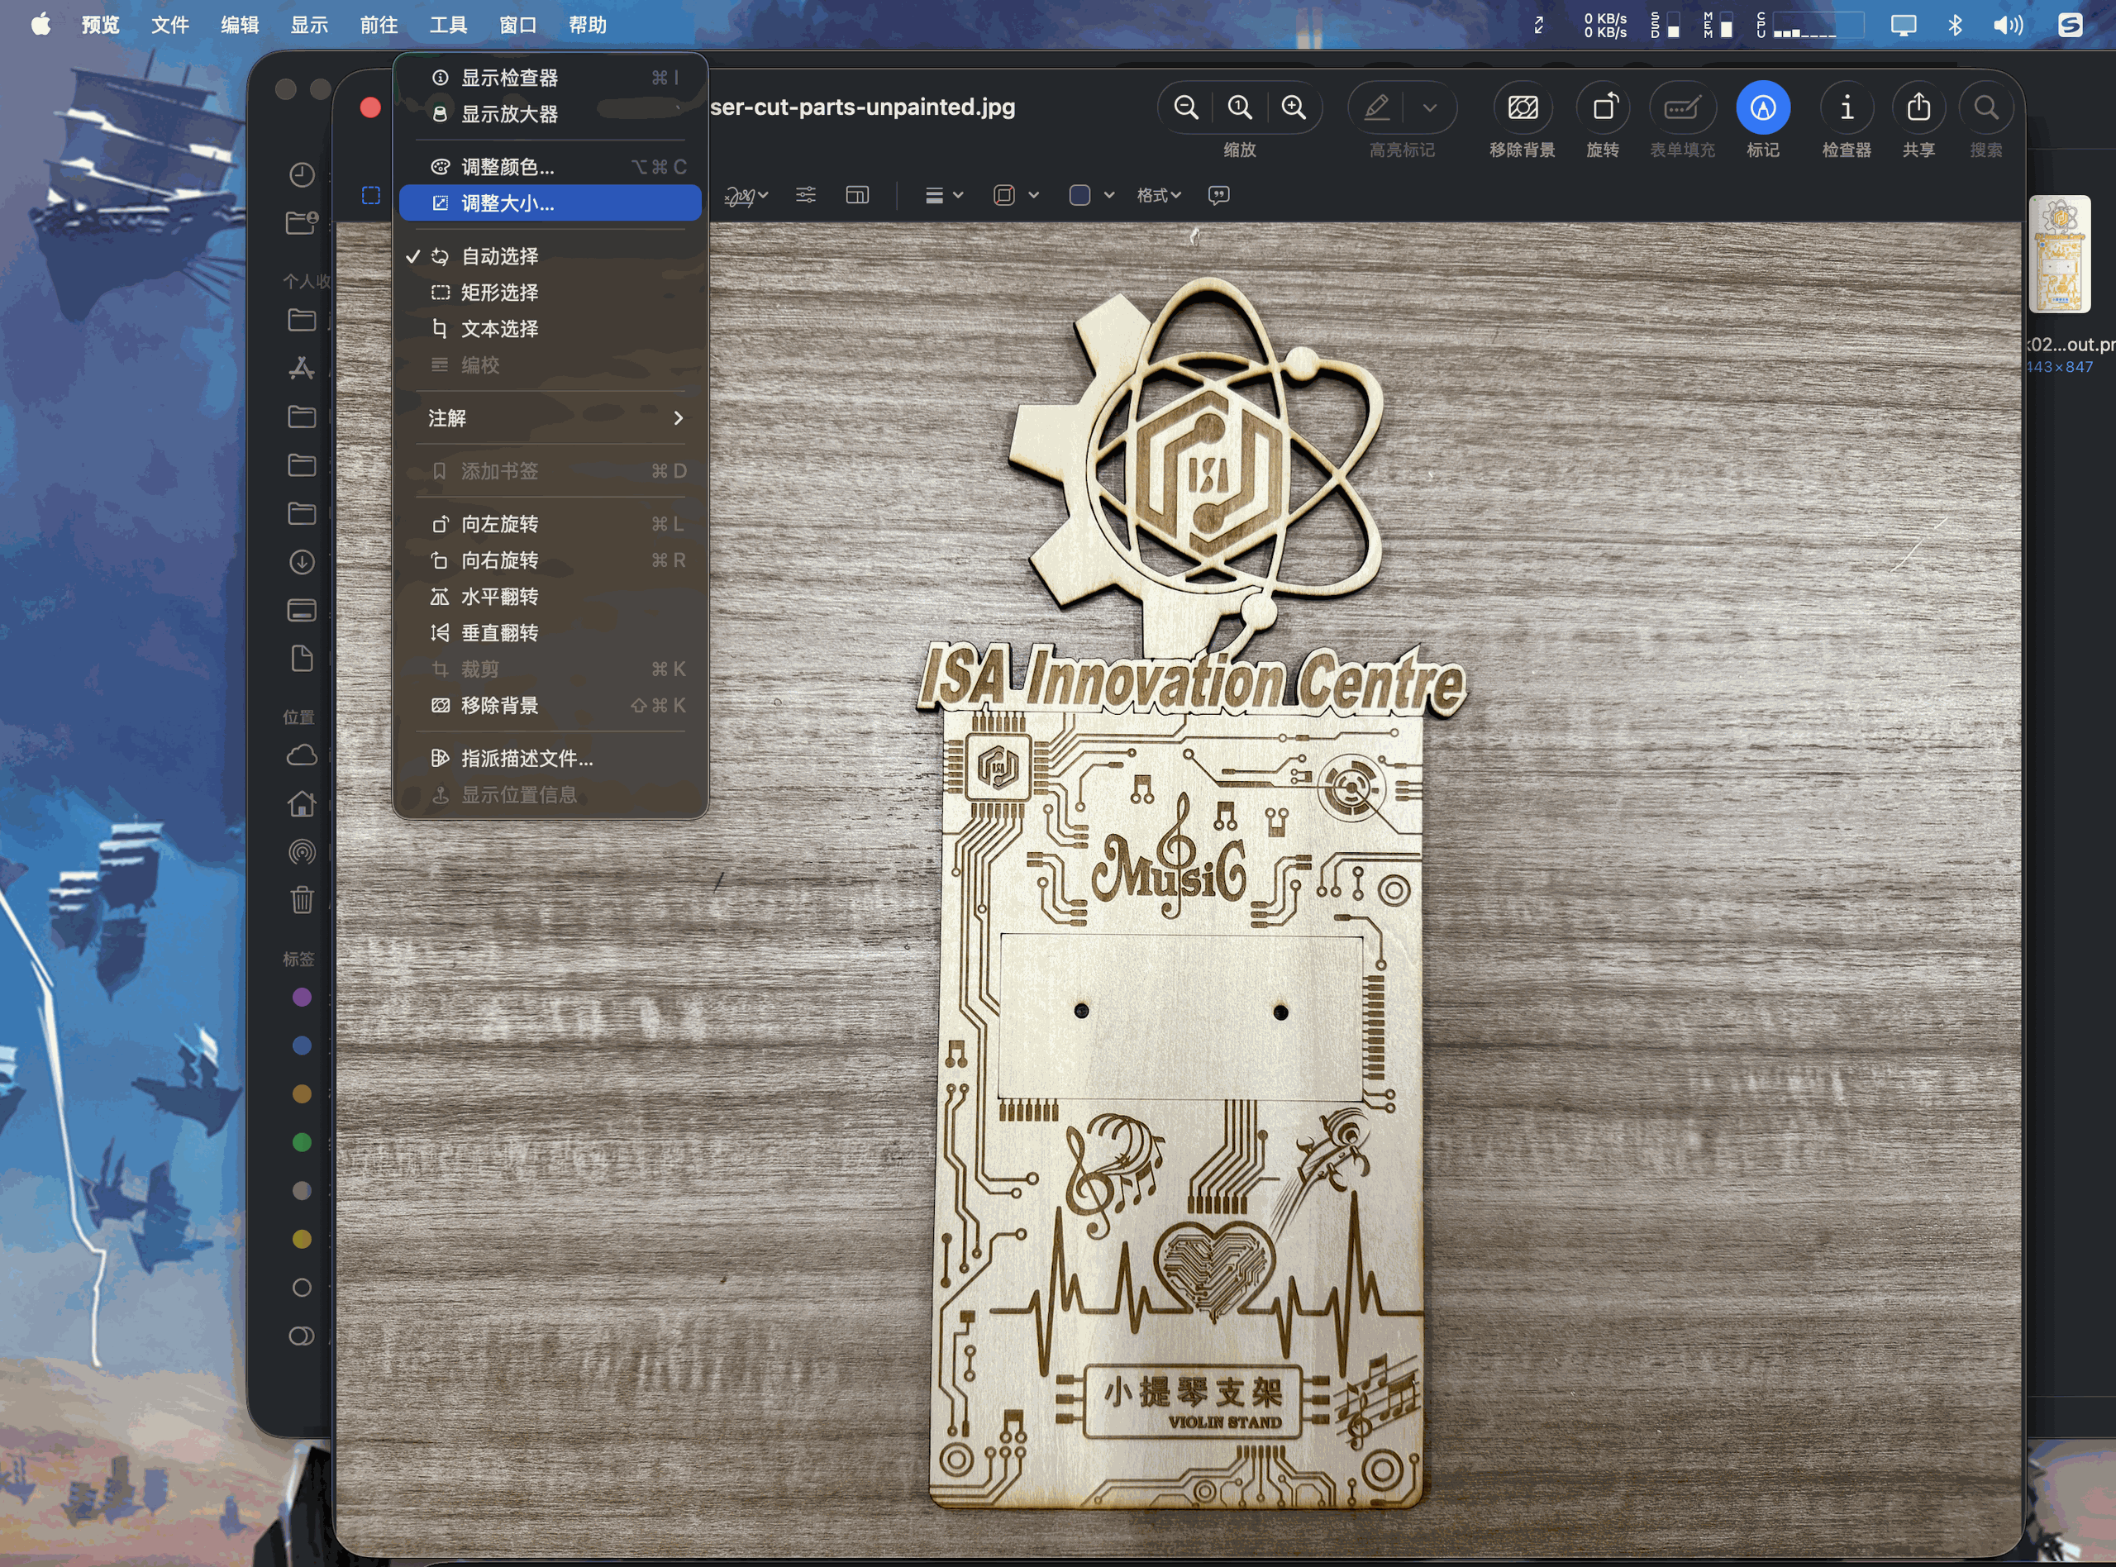Click iCloud icon in Finder sidebar

coord(302,755)
